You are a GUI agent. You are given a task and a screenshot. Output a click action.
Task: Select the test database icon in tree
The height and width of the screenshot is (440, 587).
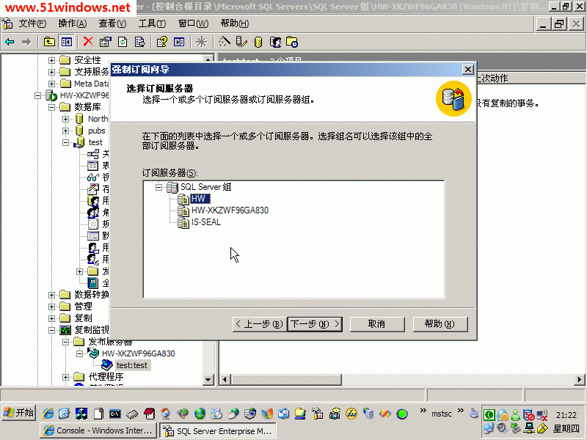(80, 142)
